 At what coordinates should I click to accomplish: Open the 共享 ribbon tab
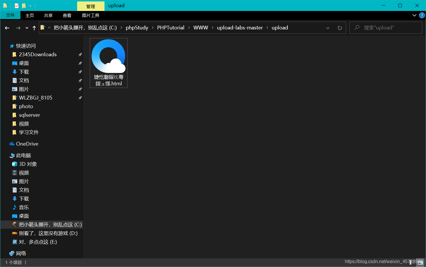click(48, 15)
